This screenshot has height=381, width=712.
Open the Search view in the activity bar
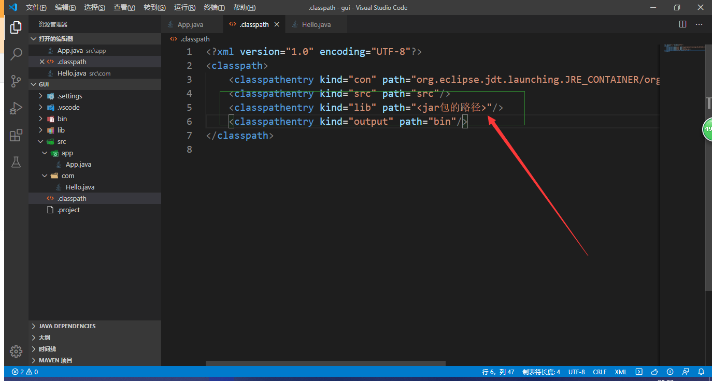[16, 53]
